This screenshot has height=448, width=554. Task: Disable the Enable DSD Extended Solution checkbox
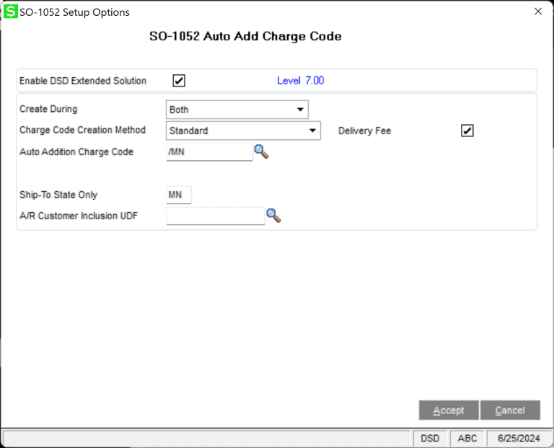click(179, 81)
